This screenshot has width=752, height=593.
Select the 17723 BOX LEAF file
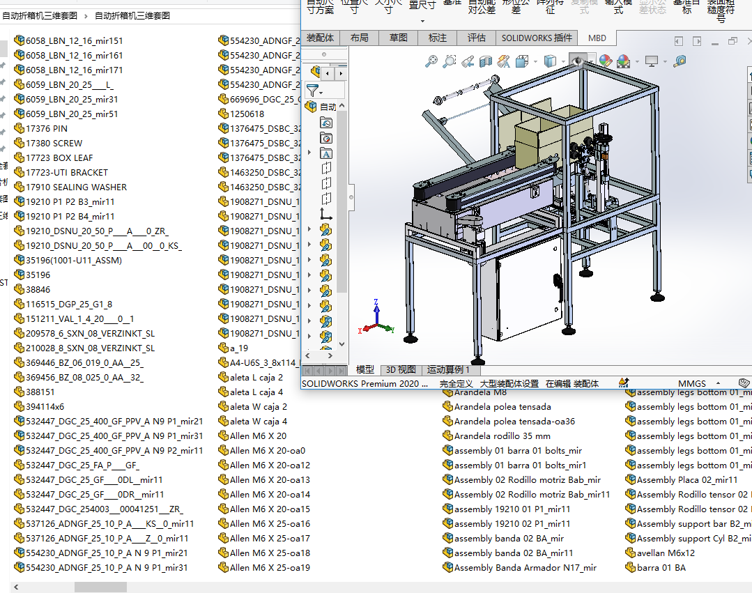point(59,157)
